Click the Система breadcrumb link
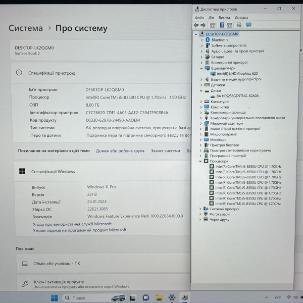The height and width of the screenshot is (303, 303). click(26, 28)
